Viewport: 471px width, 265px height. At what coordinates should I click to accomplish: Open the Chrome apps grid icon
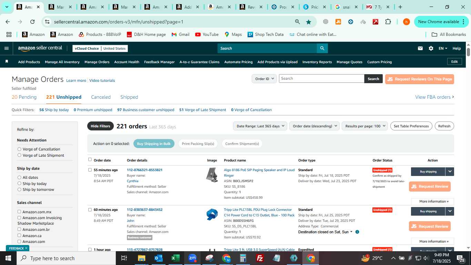click(x=9, y=35)
